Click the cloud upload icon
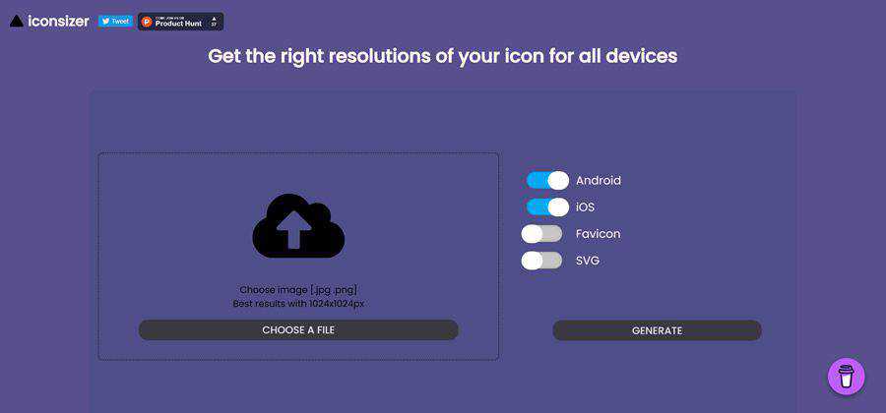This screenshot has width=886, height=413. (298, 226)
